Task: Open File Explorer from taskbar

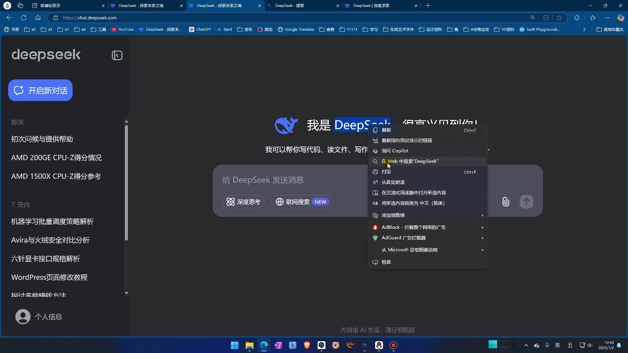Action: (x=249, y=345)
